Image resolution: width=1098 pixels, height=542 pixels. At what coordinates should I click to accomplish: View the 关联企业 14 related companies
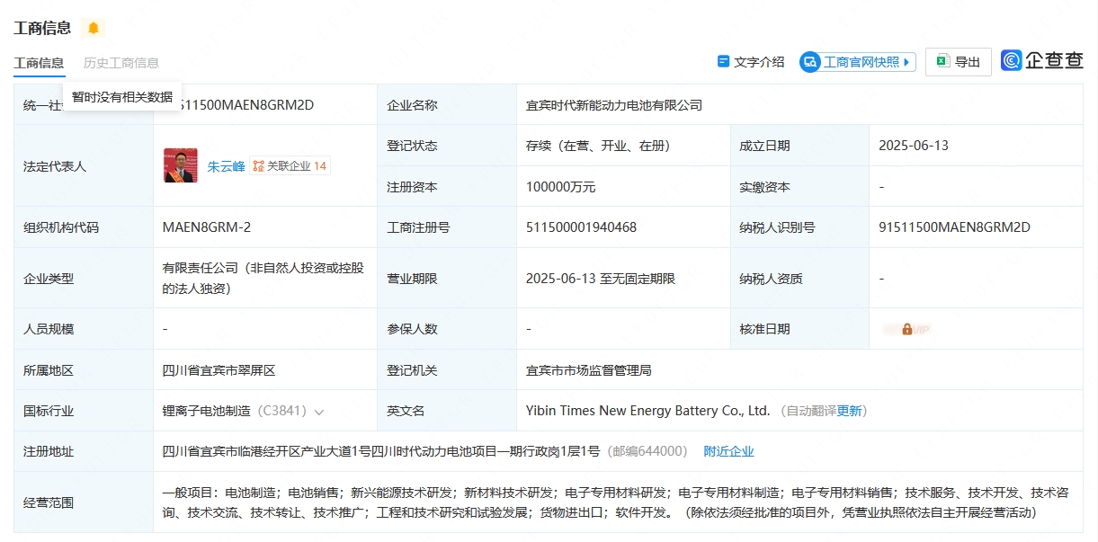pos(290,166)
